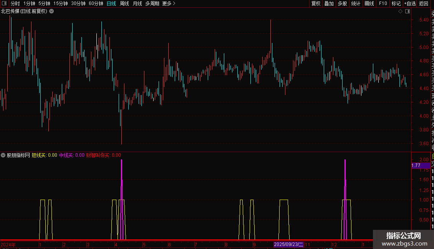Select the 日线 daily chart tab
The image size is (434, 249).
[111, 3]
